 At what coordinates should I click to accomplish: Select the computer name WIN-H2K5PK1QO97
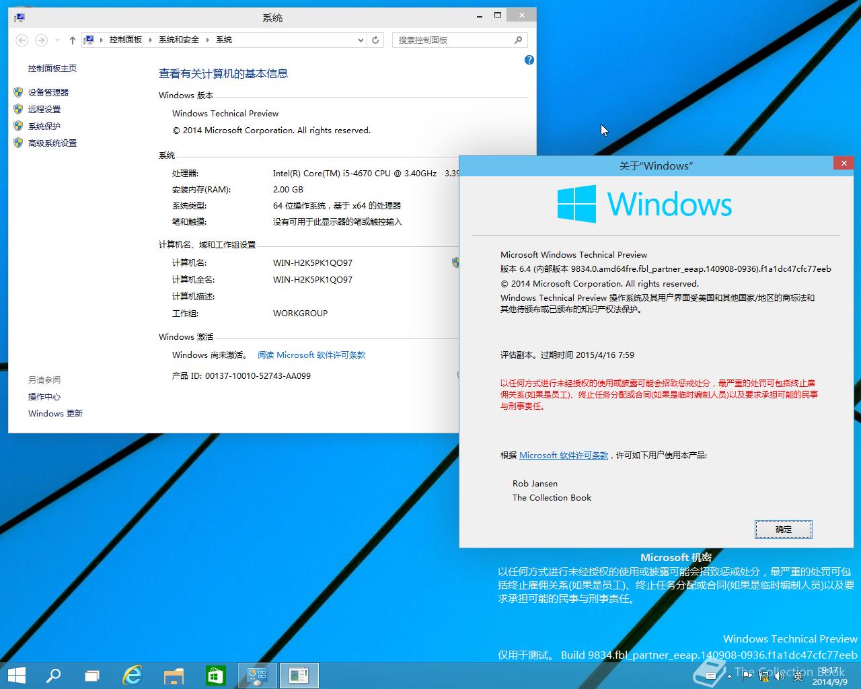pos(313,263)
